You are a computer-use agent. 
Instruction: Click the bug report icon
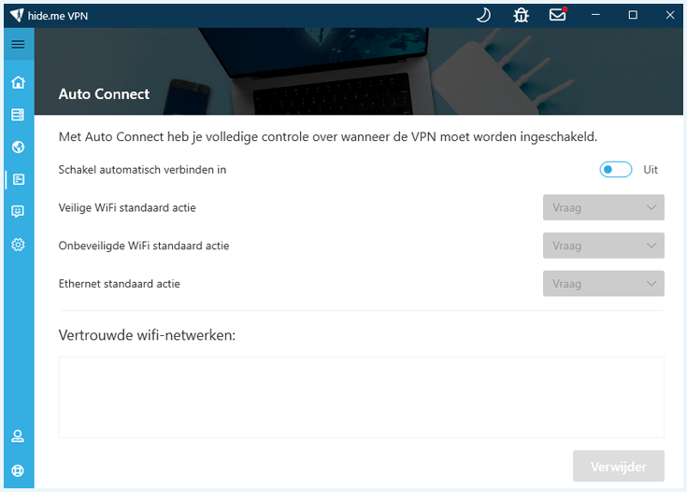(521, 15)
